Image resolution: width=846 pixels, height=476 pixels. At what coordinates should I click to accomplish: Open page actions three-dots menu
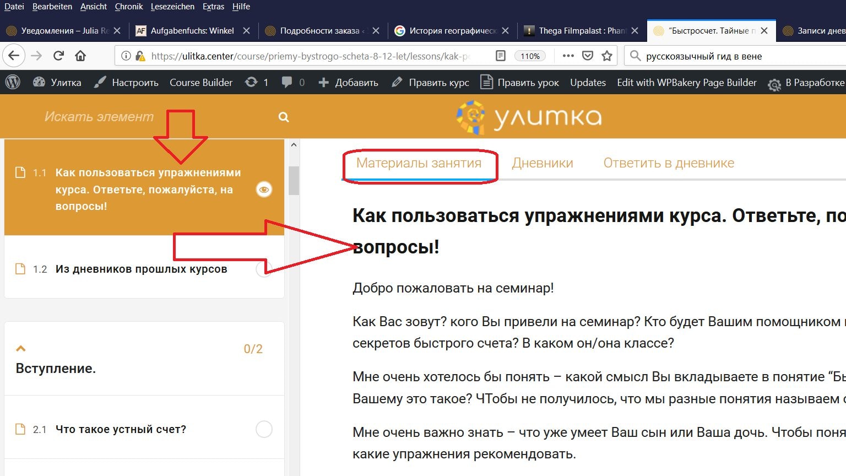[568, 56]
